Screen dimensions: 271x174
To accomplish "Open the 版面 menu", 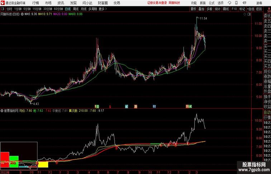I will (203, 3).
